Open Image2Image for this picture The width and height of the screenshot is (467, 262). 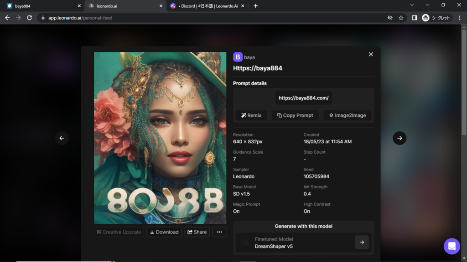pos(347,116)
